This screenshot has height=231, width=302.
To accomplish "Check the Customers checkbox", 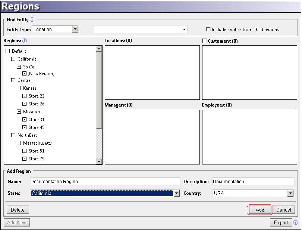I will (204, 41).
